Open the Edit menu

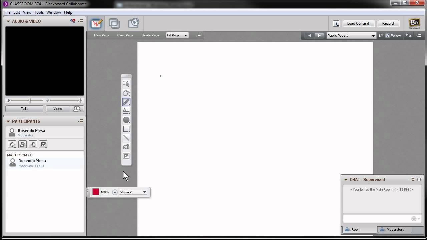17,12
